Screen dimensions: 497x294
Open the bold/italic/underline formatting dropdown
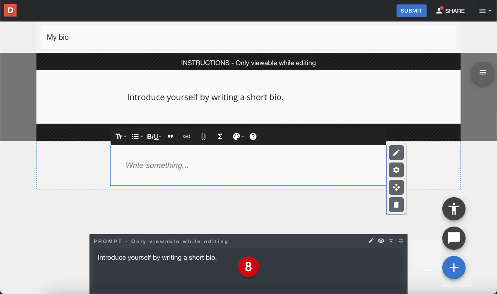[154, 136]
